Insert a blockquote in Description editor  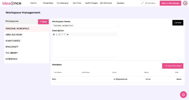point(67,34)
